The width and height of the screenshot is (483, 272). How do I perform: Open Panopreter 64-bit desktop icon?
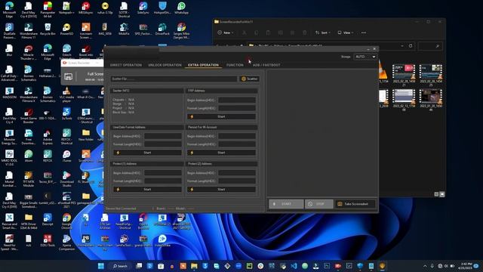coord(48,9)
